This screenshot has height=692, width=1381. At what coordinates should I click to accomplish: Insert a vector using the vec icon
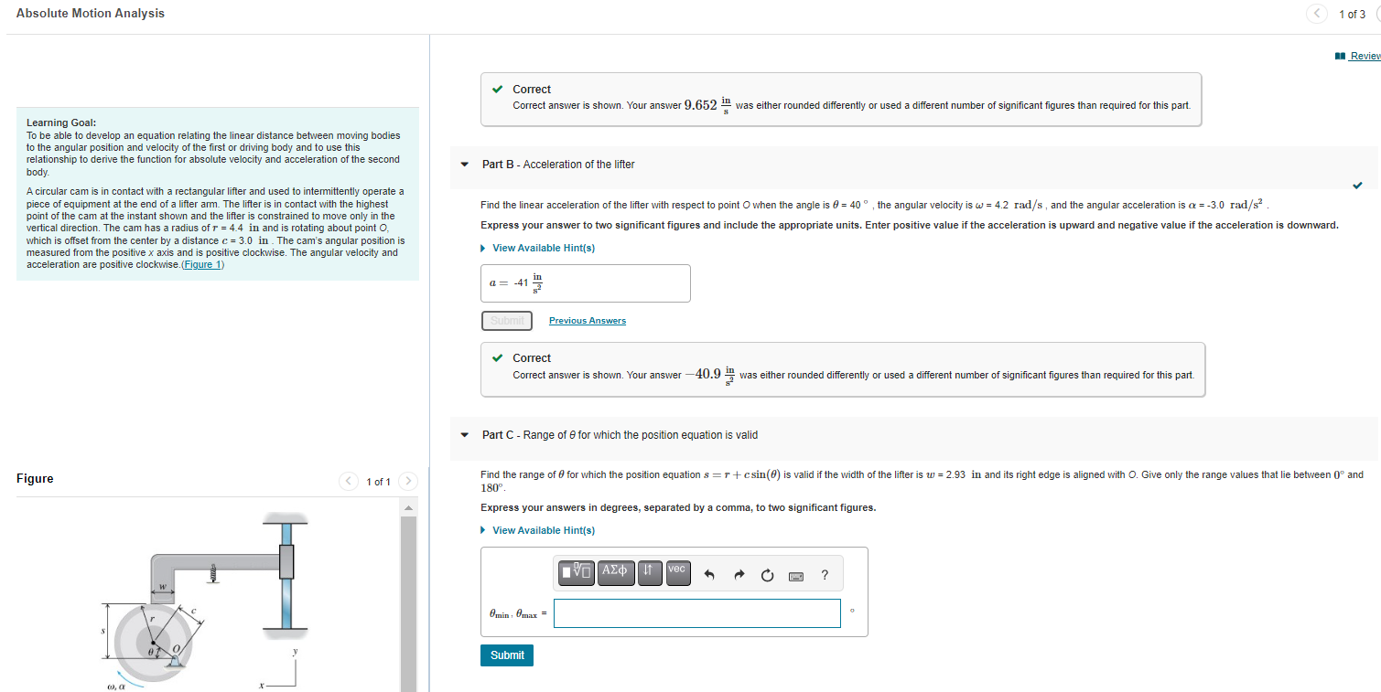(677, 574)
